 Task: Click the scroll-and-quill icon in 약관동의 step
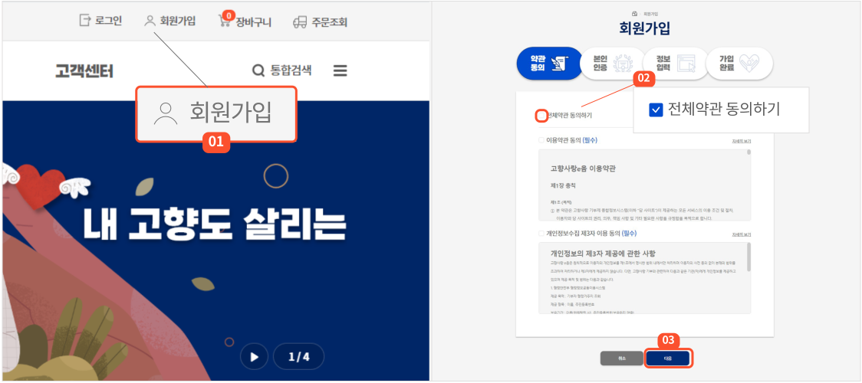point(560,64)
